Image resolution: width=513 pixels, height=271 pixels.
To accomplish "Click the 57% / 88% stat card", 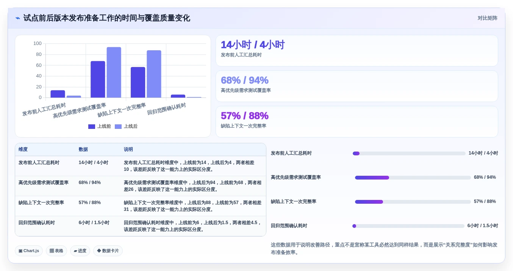I will pyautogui.click(x=357, y=122).
